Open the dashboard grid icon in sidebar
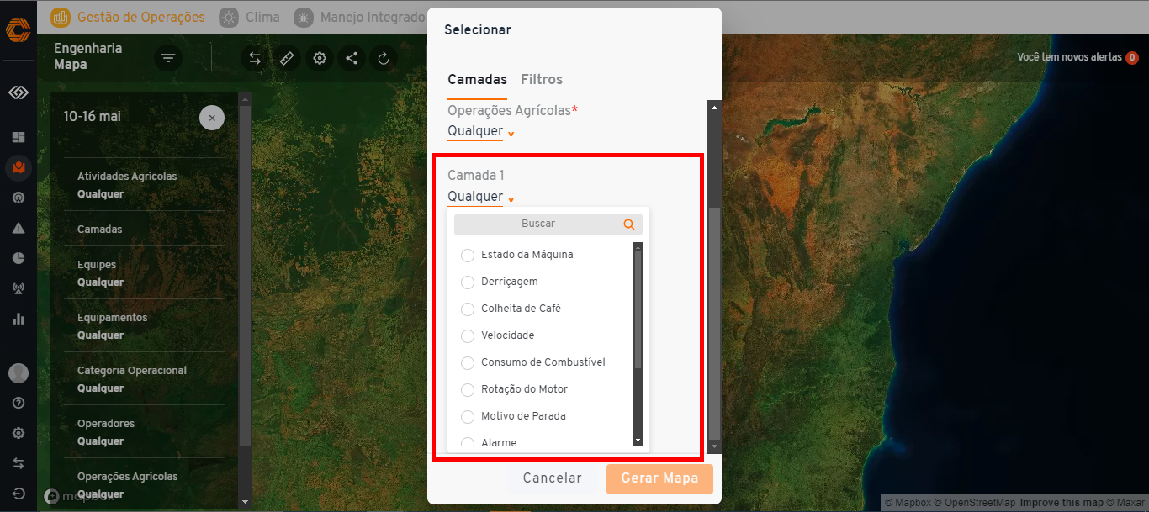The width and height of the screenshot is (1149, 512). pyautogui.click(x=19, y=137)
